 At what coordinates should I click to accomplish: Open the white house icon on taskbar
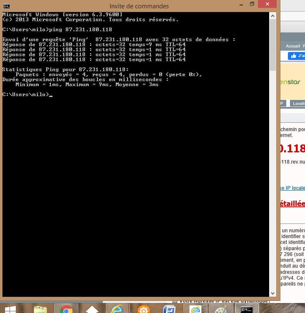92,309
